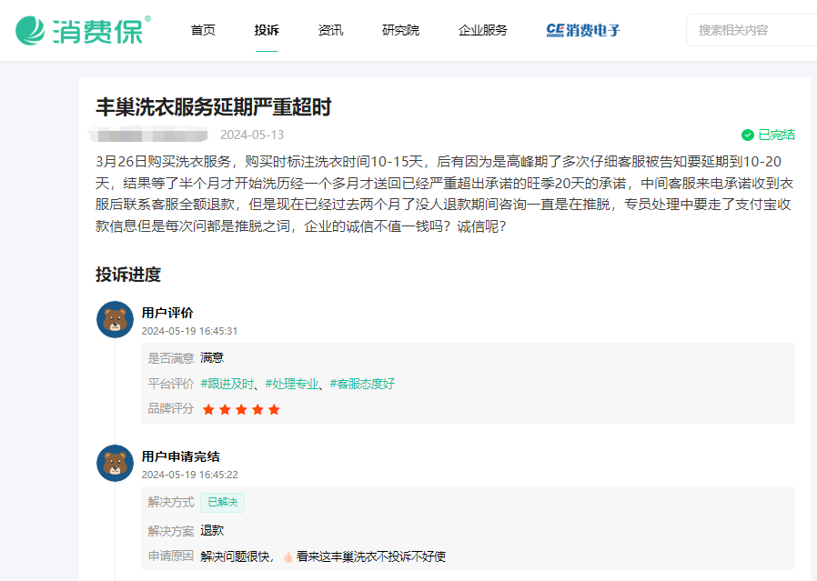The image size is (817, 581).
Task: Click the CE消费电子 link
Action: coord(583,30)
